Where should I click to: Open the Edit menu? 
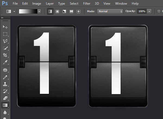pyautogui.click(x=25, y=4)
